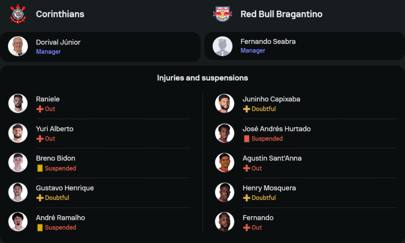Screen dimensions: 405x243
Task: Open Dorival Júnior's manager photo
Action: pos(18,46)
